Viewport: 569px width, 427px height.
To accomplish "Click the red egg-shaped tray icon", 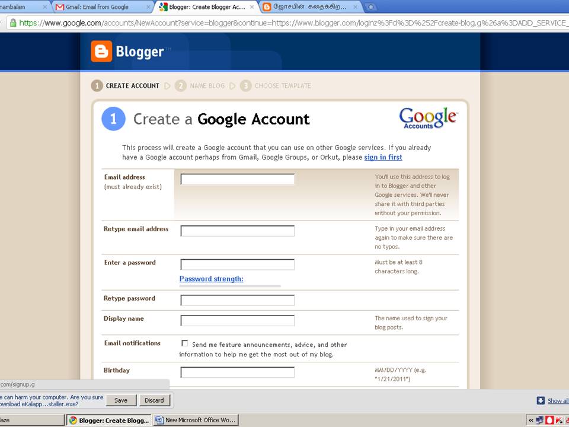I will [549, 420].
